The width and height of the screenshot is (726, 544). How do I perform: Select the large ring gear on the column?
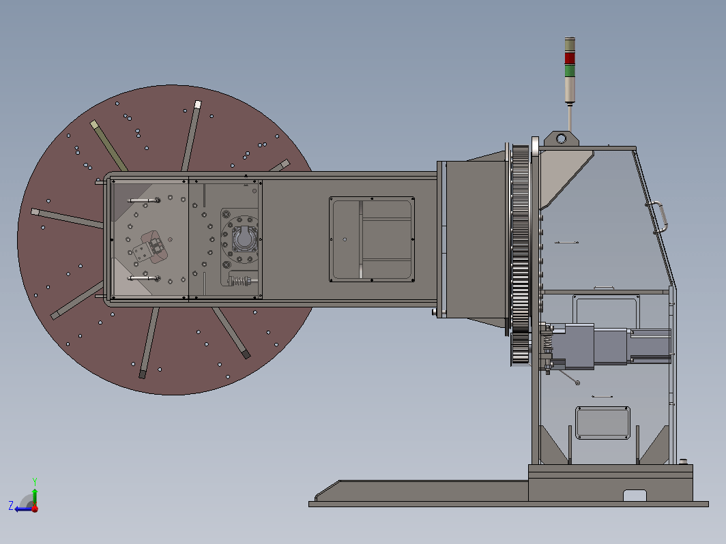point(521,239)
